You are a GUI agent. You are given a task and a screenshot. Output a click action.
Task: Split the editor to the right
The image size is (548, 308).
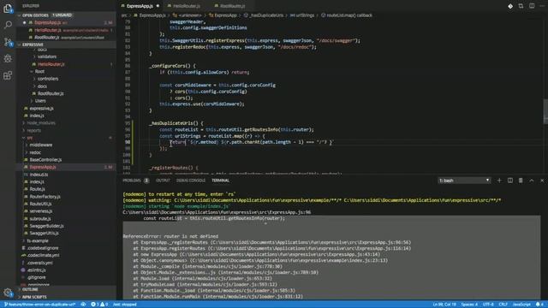coord(532,6)
